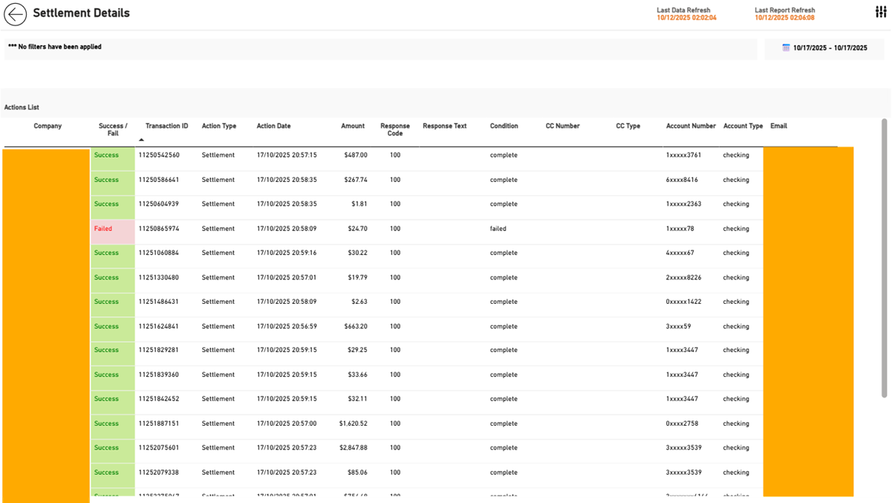Image resolution: width=892 pixels, height=503 pixels.
Task: Sort by Account Type column header
Action: point(743,126)
